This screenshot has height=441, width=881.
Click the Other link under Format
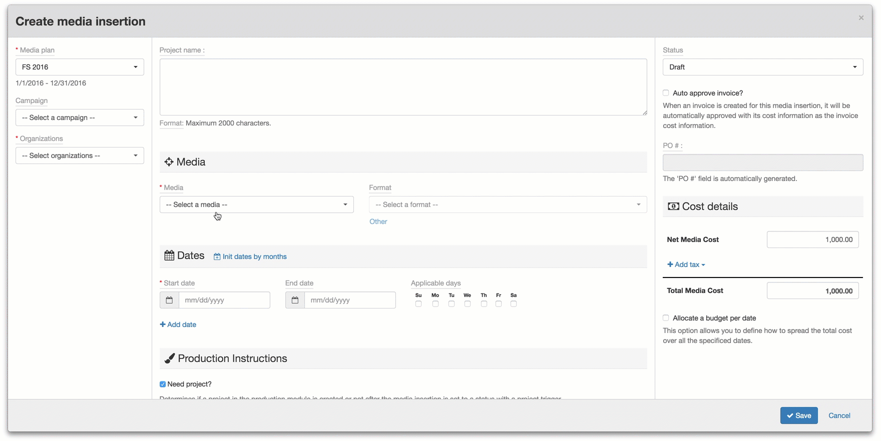378,221
